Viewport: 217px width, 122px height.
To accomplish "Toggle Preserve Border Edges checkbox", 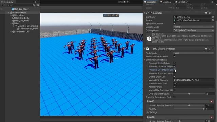I will pyautogui.click(x=174, y=63).
